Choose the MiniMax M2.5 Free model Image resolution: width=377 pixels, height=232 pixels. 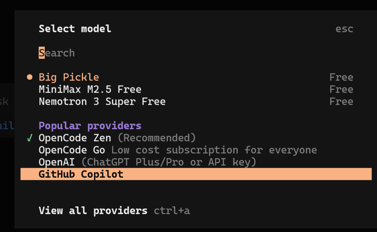90,89
